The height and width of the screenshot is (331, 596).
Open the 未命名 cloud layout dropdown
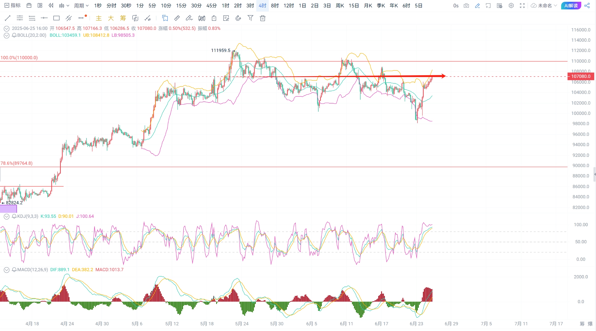pyautogui.click(x=544, y=6)
